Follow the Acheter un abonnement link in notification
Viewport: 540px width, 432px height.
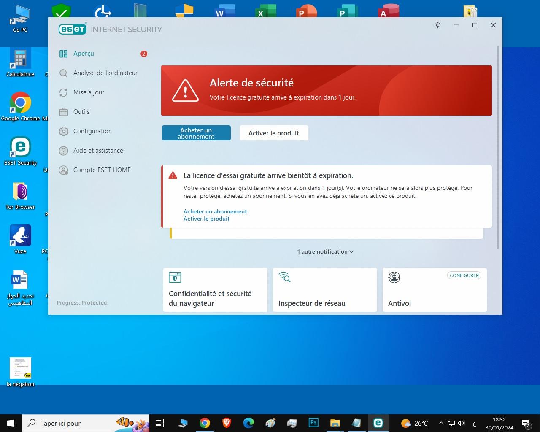pos(215,211)
